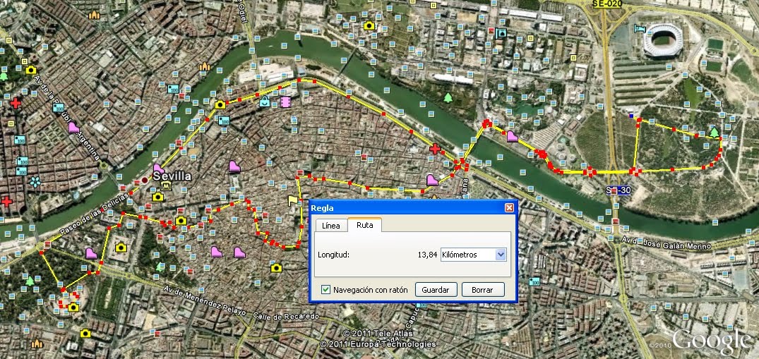This screenshot has height=359, width=759.
Task: Switch to the Línea tab
Action: [x=331, y=226]
